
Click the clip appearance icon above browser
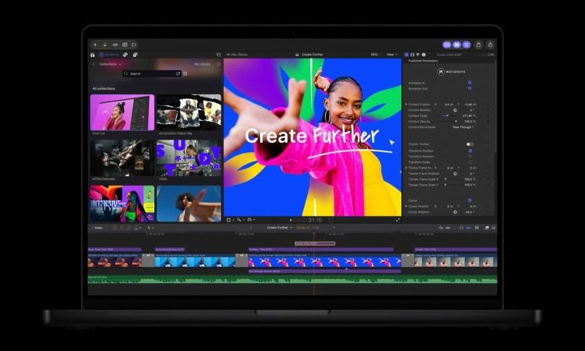tap(219, 55)
